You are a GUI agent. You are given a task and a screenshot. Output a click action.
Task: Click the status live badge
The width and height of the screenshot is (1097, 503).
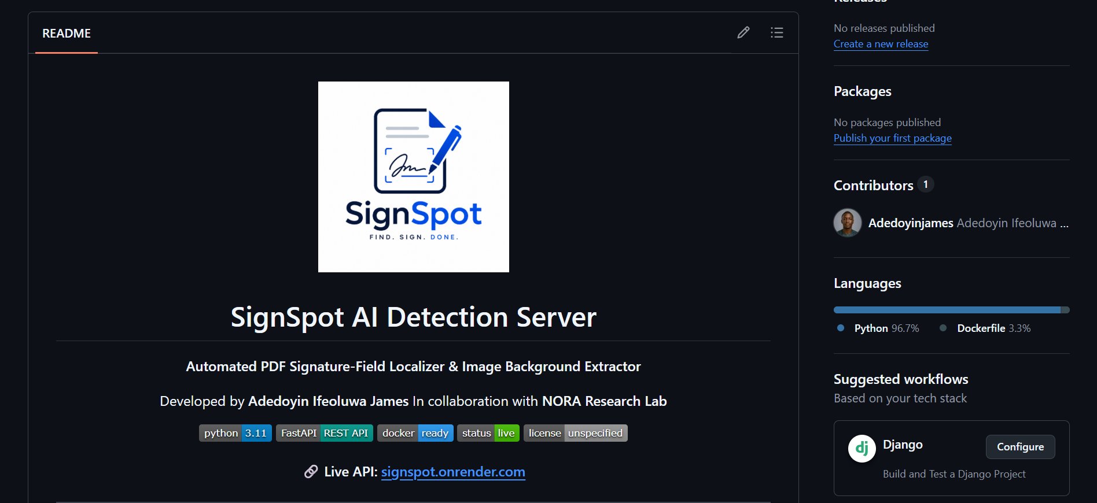pos(488,433)
